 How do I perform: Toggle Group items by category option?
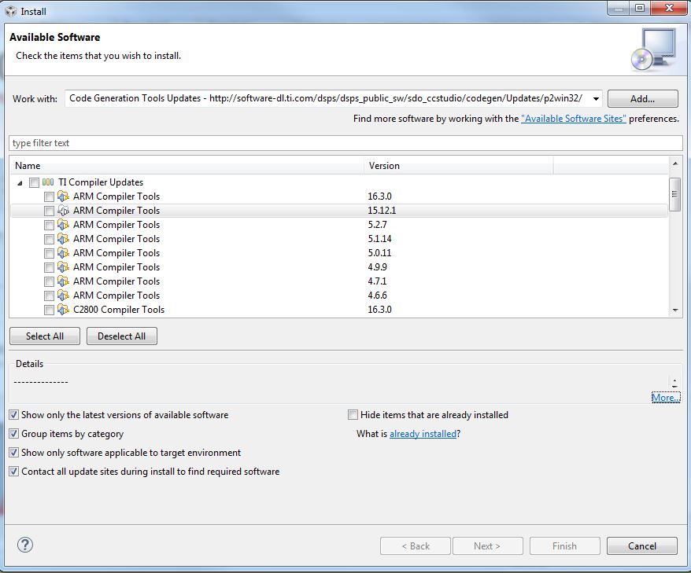point(14,434)
